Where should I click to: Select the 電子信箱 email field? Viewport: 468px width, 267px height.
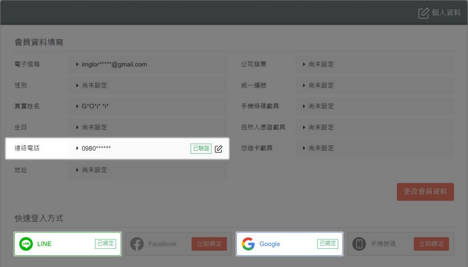click(147, 64)
